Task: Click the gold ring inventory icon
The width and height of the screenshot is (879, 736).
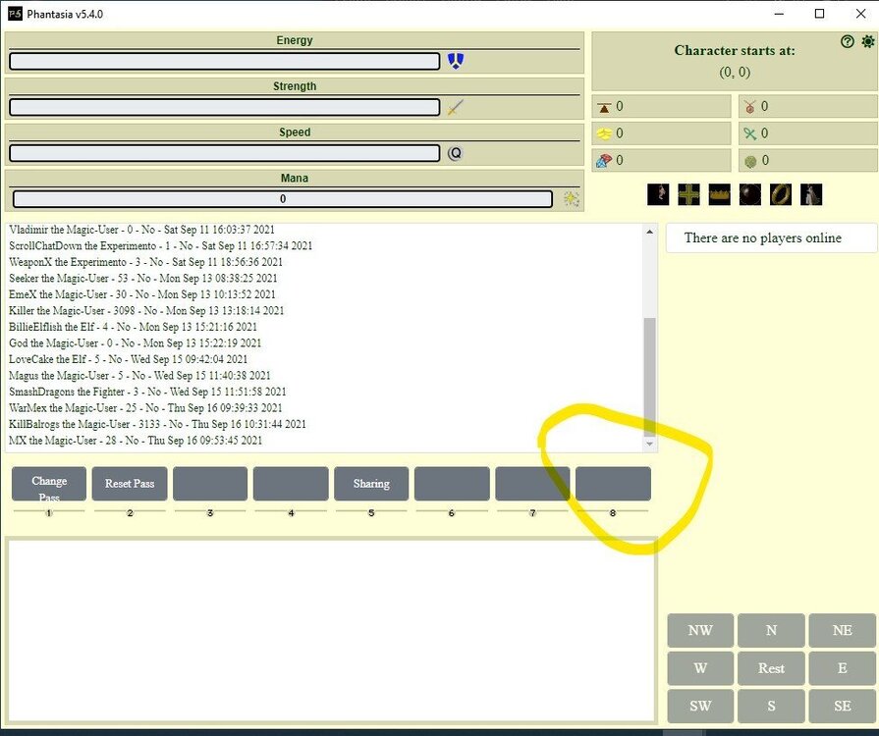Action: (x=781, y=194)
